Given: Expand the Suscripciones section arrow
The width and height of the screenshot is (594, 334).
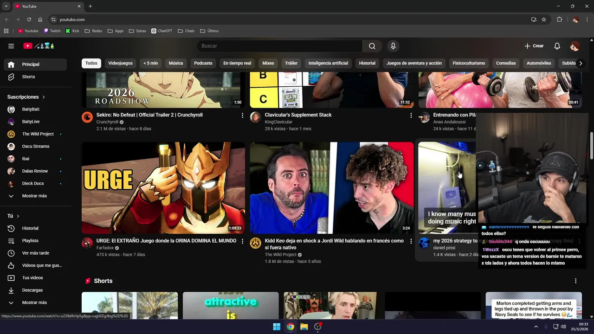Looking at the screenshot, I should [44, 97].
